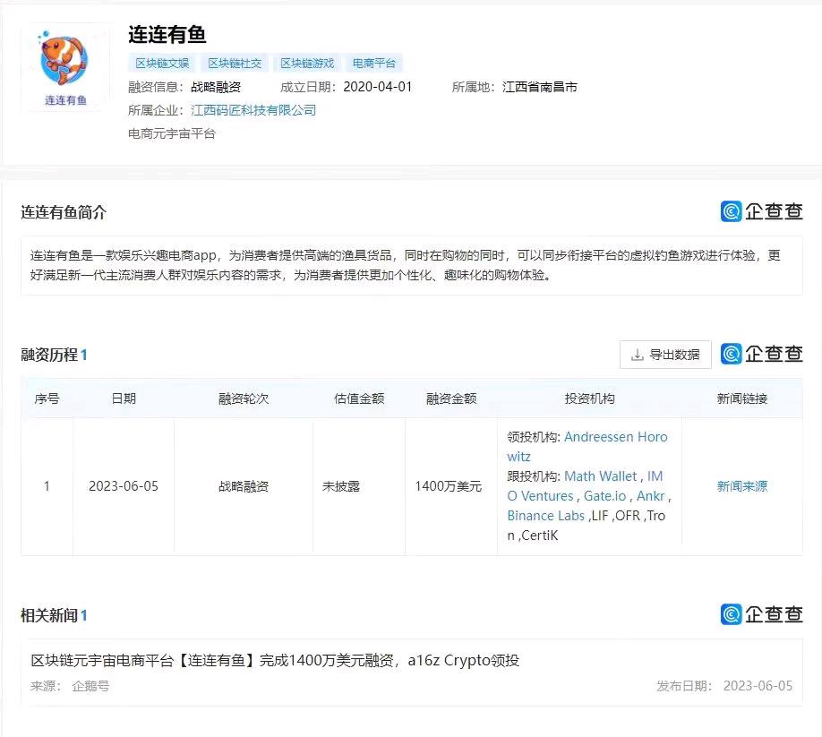
Task: Open 江西码匠科技有限公司 company link
Action: tap(253, 110)
